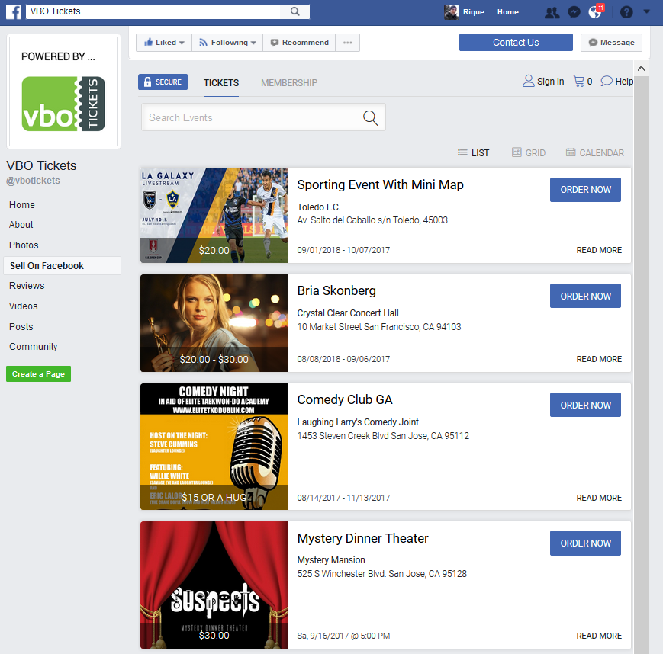This screenshot has height=654, width=663.
Task: Open the more options ellipsis button
Action: [x=348, y=43]
